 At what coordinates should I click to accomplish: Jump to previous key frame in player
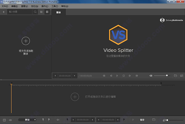(104, 76)
